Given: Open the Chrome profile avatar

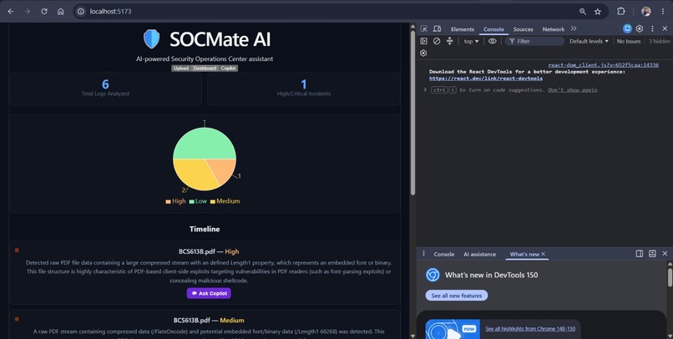Looking at the screenshot, I should (x=646, y=12).
